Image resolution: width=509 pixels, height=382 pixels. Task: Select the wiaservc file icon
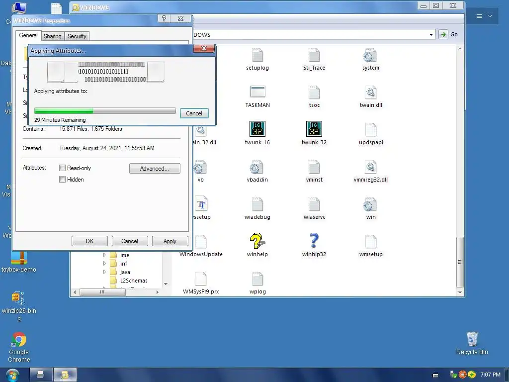click(x=314, y=204)
